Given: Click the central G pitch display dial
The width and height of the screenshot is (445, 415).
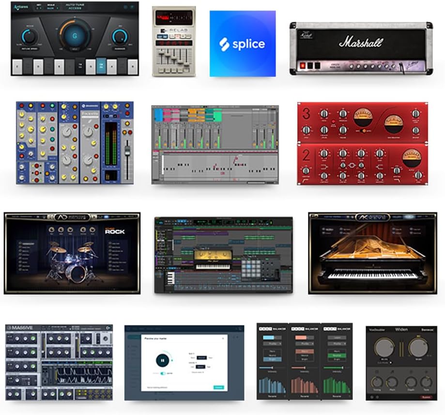Looking at the screenshot, I should tap(74, 36).
